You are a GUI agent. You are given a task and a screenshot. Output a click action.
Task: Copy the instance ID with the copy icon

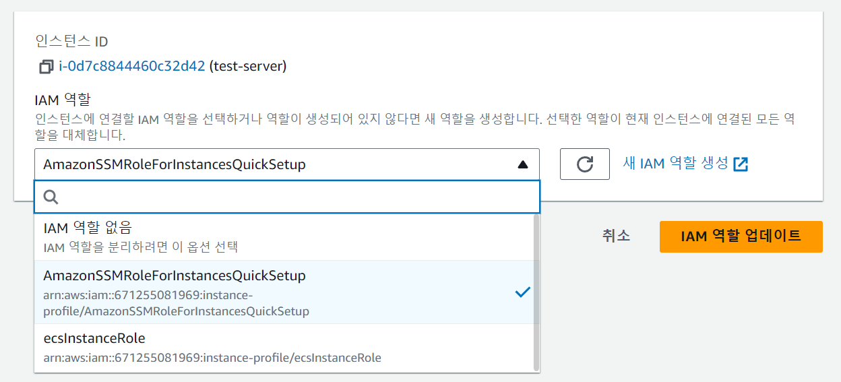(46, 67)
